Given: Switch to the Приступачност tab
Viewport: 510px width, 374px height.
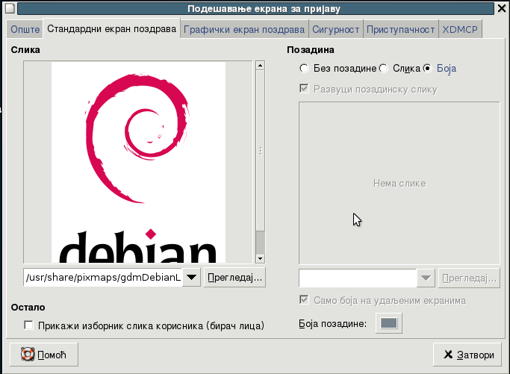Looking at the screenshot, I should click(400, 29).
